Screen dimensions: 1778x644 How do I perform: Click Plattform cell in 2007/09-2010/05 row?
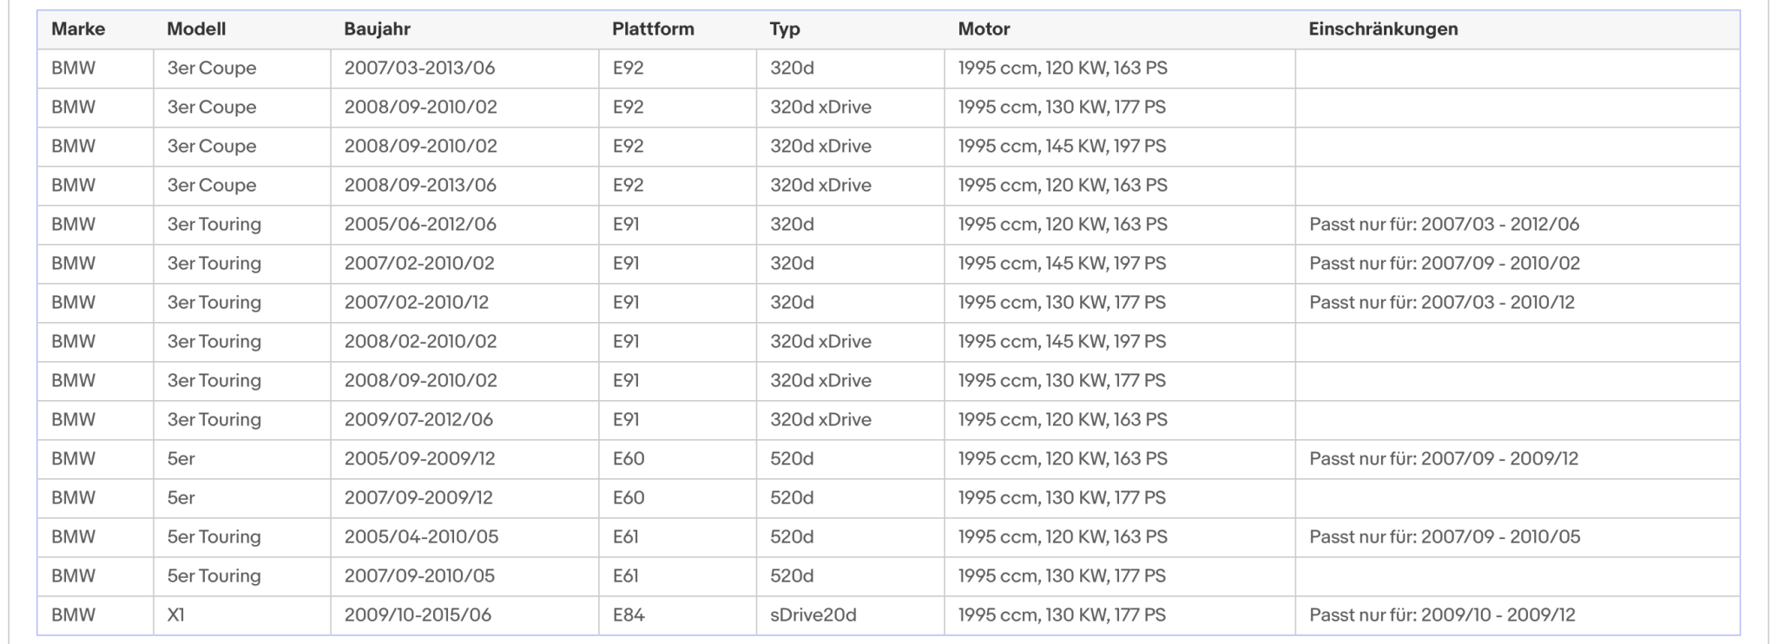[x=677, y=576]
